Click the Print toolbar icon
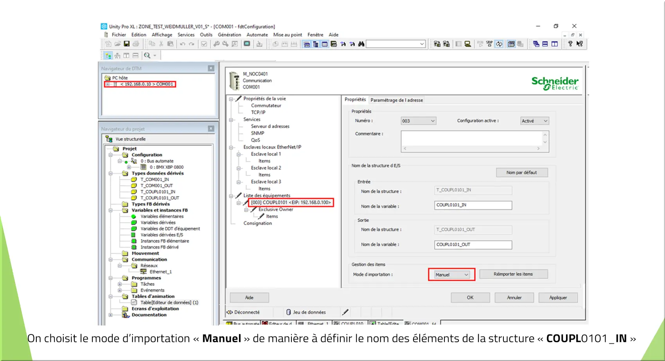The height and width of the screenshot is (361, 665). coord(136,44)
